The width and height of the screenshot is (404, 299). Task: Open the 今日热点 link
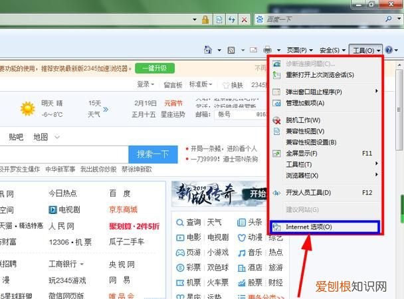[62, 193]
